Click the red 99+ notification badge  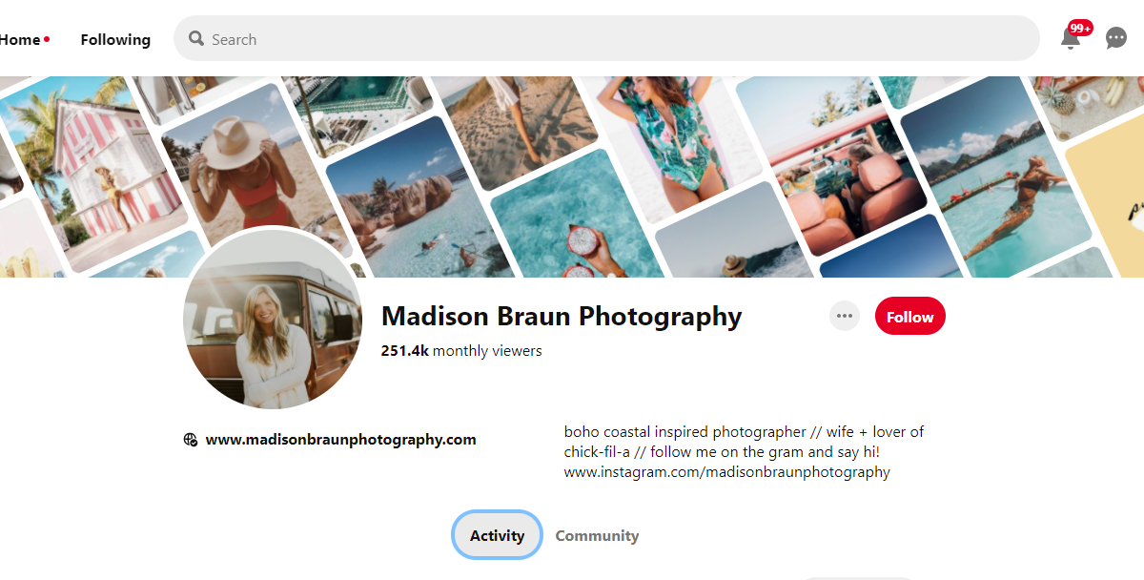(x=1080, y=28)
